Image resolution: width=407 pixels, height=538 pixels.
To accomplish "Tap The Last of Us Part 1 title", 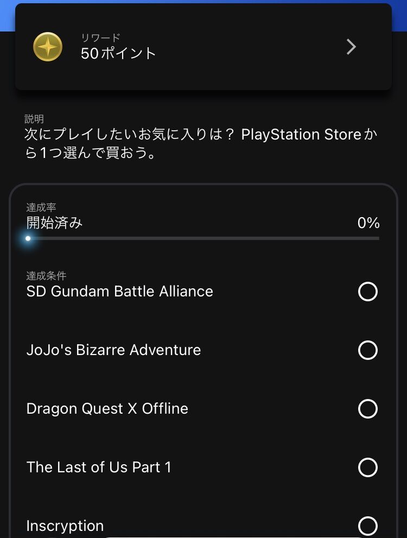I will [x=99, y=467].
